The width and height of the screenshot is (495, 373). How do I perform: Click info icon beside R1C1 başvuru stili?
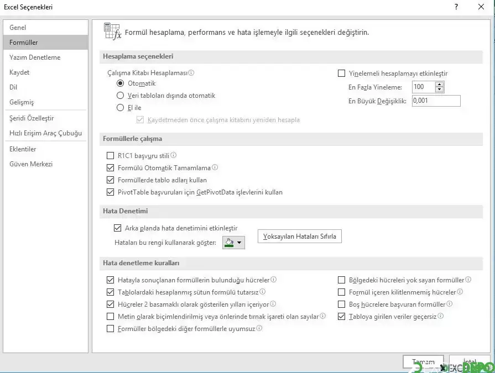coord(173,155)
